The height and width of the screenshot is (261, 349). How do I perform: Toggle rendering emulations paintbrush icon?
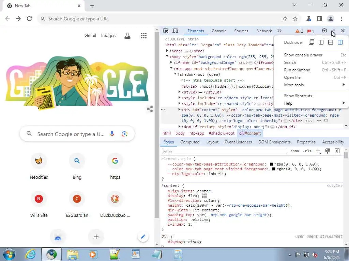click(x=328, y=151)
